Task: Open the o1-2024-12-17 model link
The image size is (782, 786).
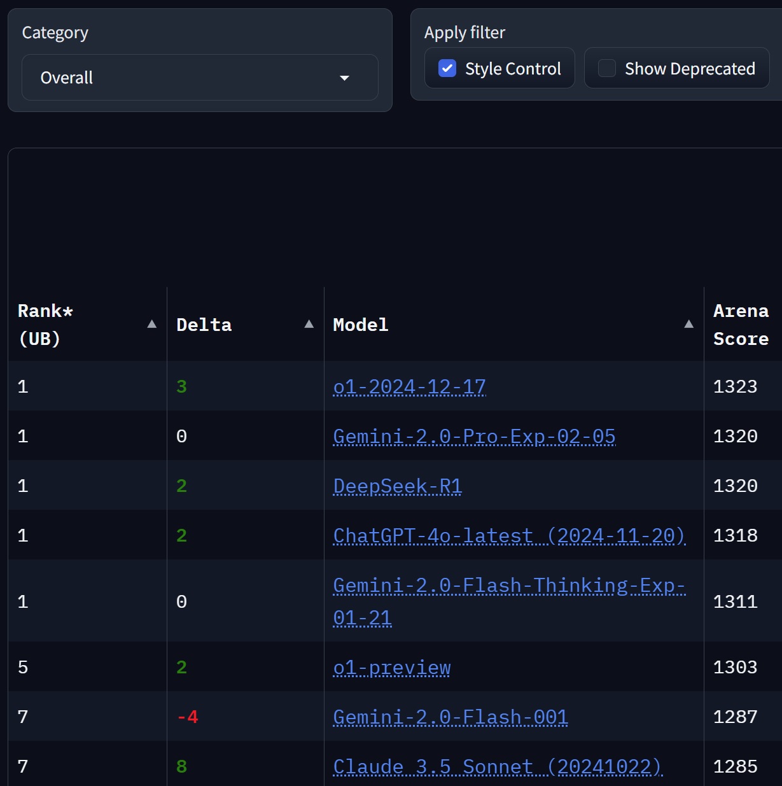Action: point(409,386)
